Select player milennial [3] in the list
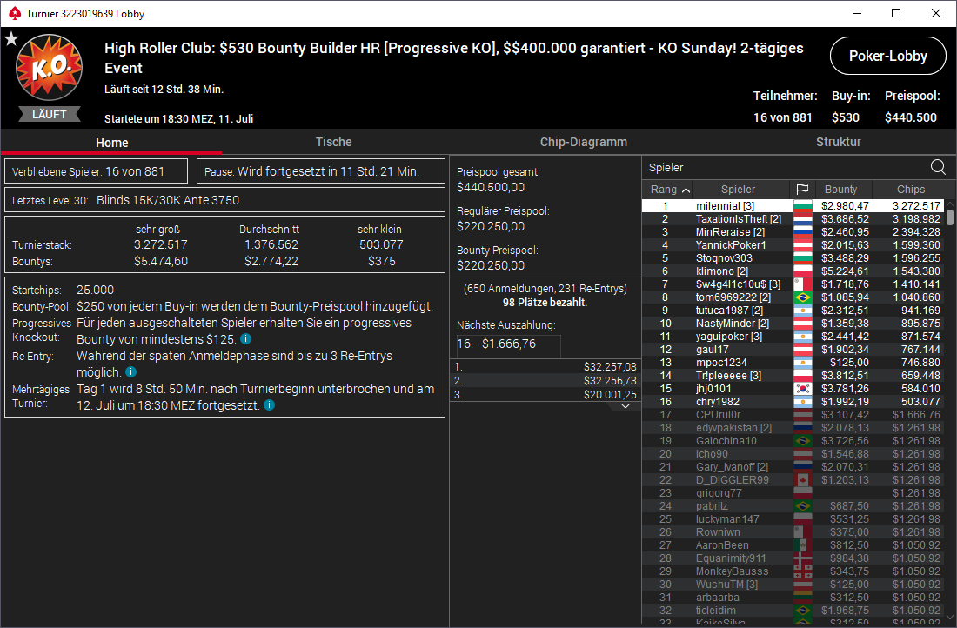This screenshot has height=628, width=957. (x=793, y=206)
